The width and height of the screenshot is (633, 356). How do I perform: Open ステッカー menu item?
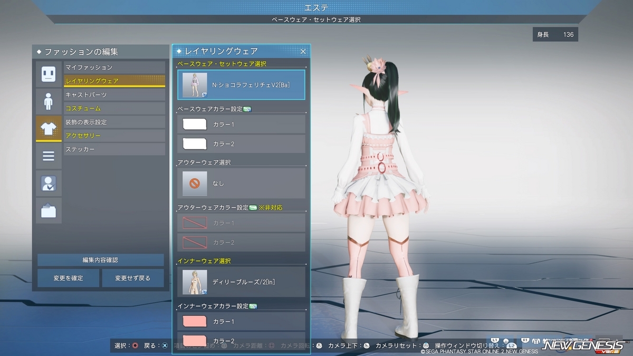[114, 150]
